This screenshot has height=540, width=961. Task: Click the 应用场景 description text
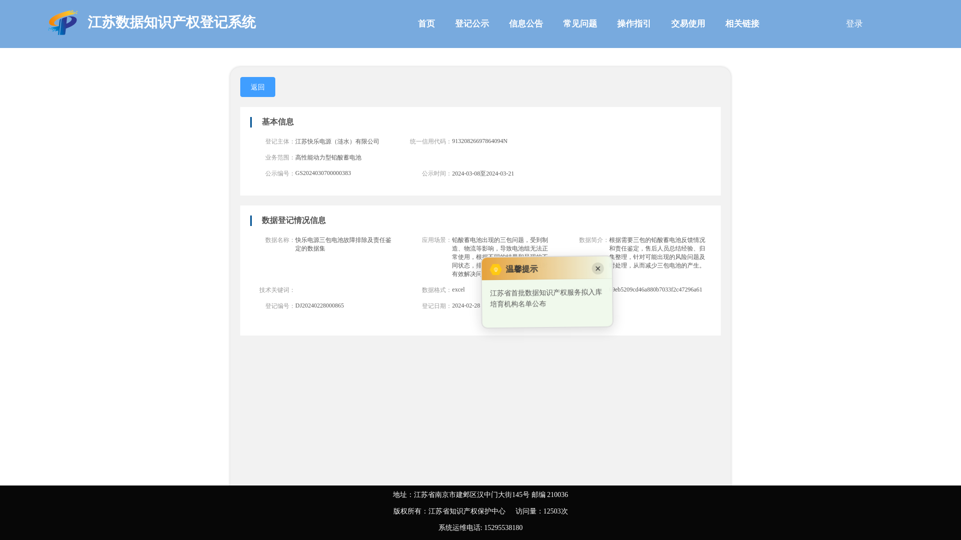pyautogui.click(x=500, y=257)
